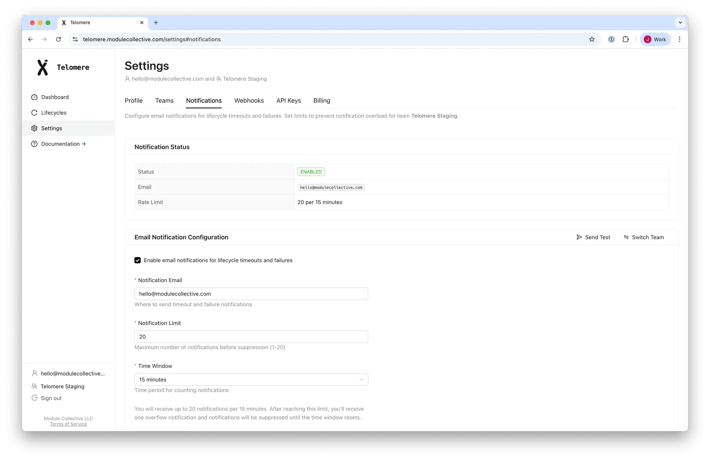Viewport: 710px width, 460px height.
Task: Click the site information icon in address bar
Action: tap(75, 40)
